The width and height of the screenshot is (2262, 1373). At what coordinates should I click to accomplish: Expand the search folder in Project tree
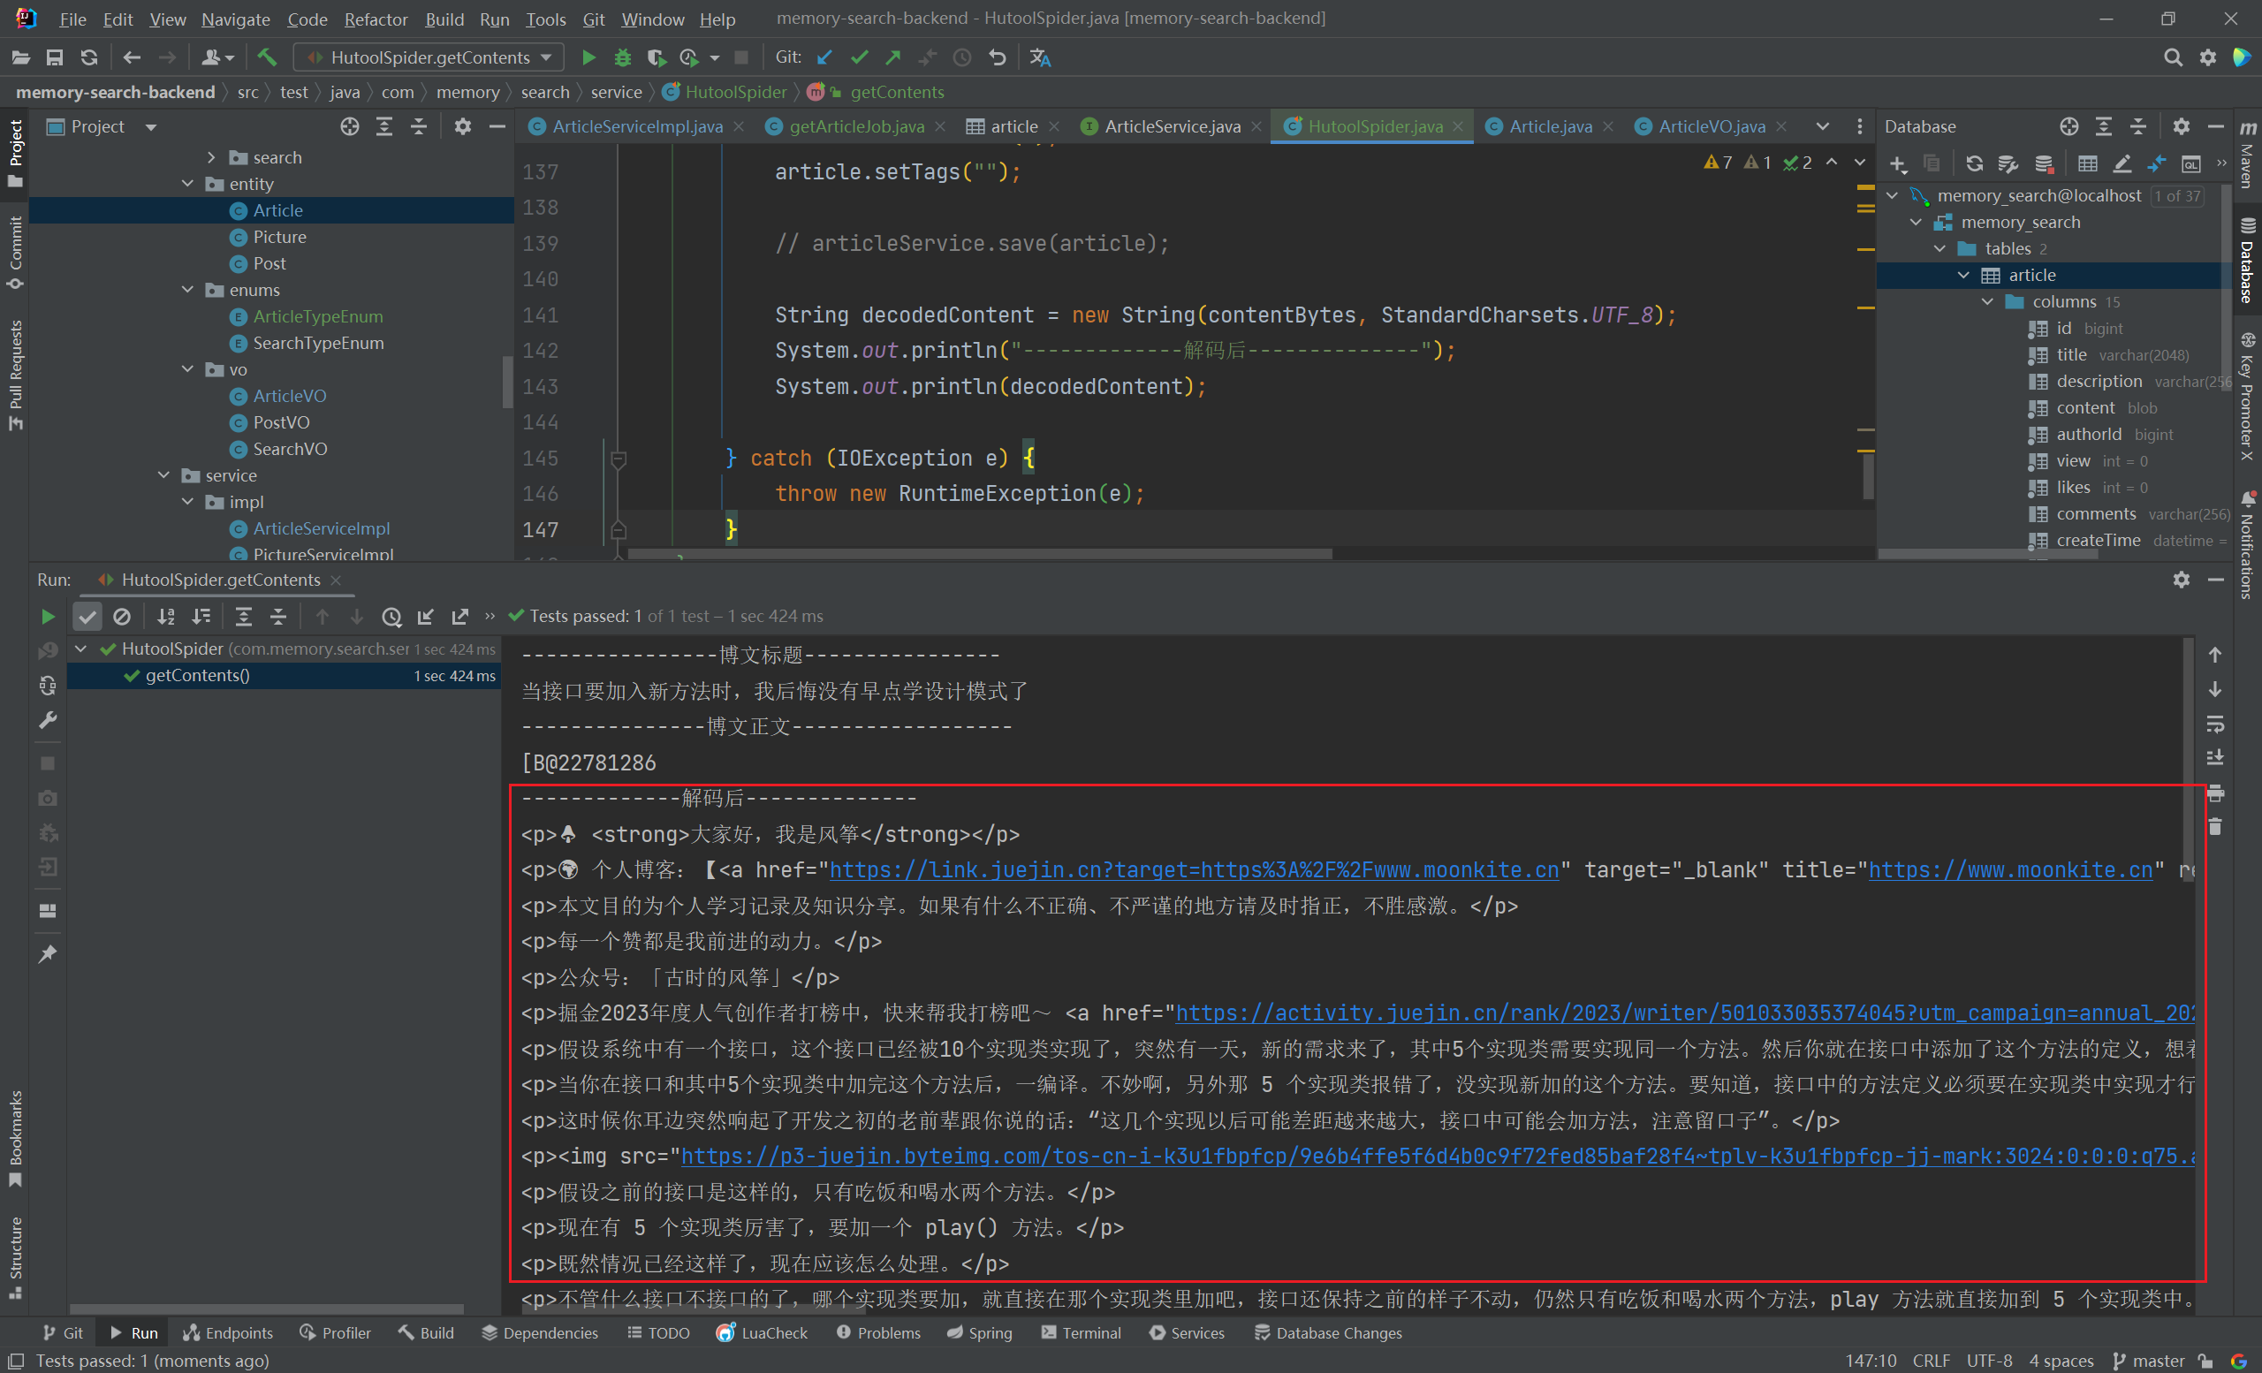point(212,158)
